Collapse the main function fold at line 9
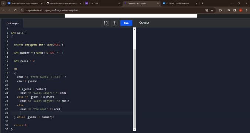The height and width of the screenshot is (133, 250). [x=9, y=37]
